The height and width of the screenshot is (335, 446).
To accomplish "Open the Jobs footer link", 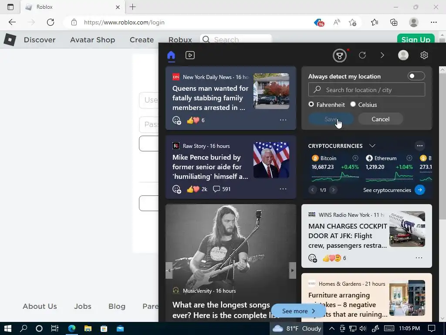I will pyautogui.click(x=83, y=306).
